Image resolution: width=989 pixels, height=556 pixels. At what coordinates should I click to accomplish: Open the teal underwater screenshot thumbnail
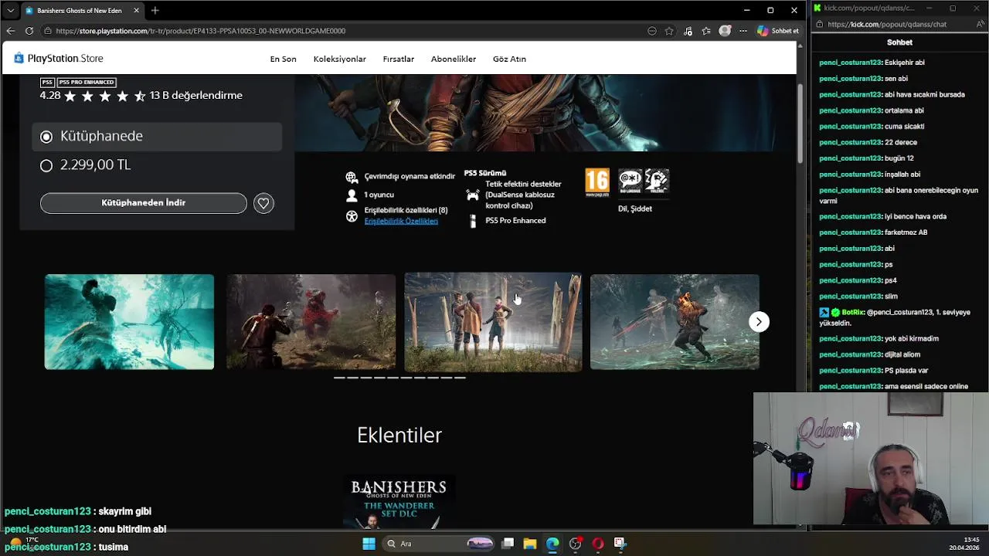[x=129, y=322]
